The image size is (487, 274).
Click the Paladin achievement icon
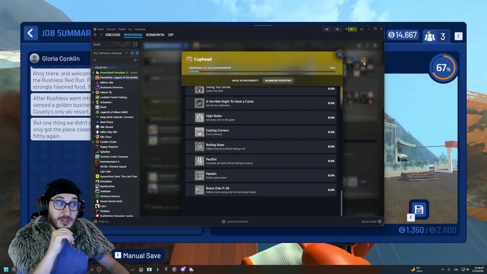coord(199,175)
